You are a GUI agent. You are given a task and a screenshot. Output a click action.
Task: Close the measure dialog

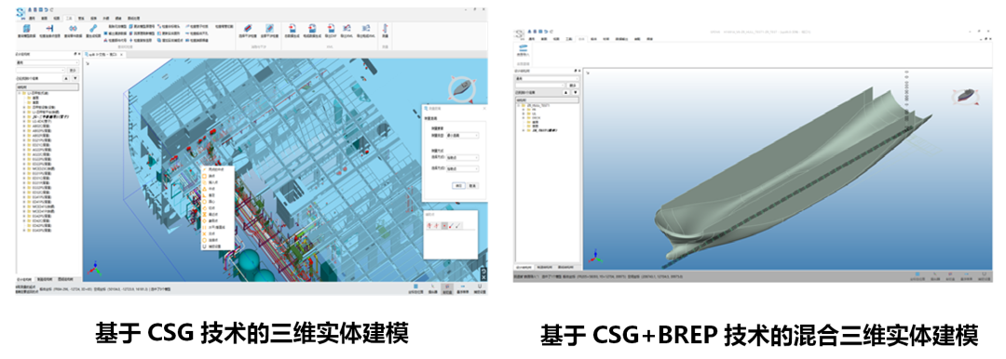coord(484,108)
